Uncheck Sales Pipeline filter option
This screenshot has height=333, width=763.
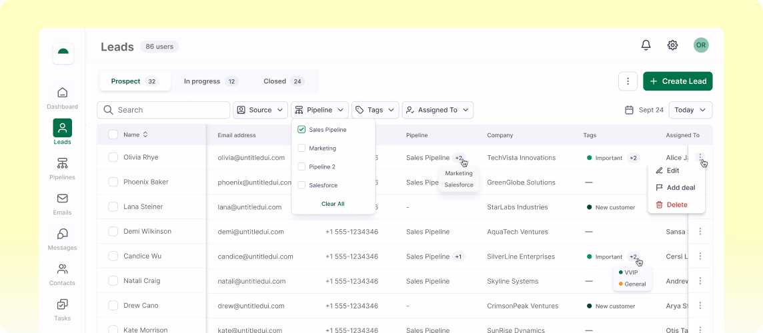pos(301,130)
